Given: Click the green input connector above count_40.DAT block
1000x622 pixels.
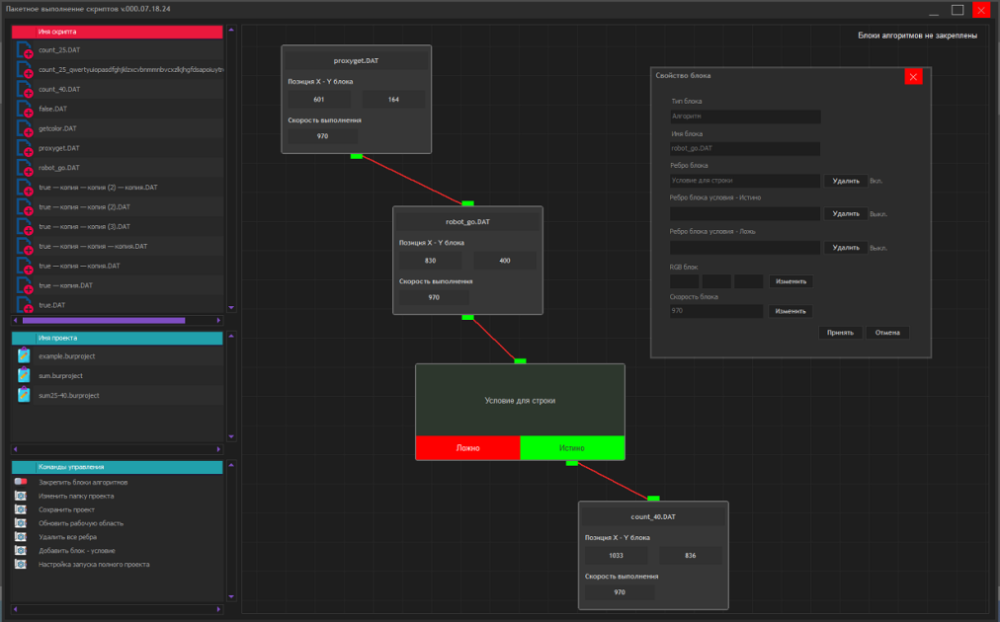Looking at the screenshot, I should 653,499.
